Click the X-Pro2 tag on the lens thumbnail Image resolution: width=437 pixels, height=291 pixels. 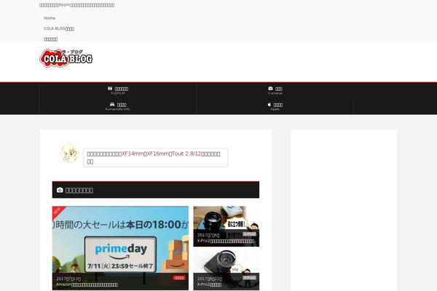point(249,235)
